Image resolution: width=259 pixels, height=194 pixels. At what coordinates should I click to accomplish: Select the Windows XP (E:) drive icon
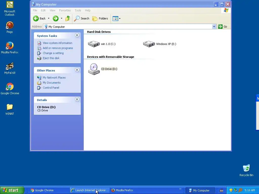coord(149,44)
